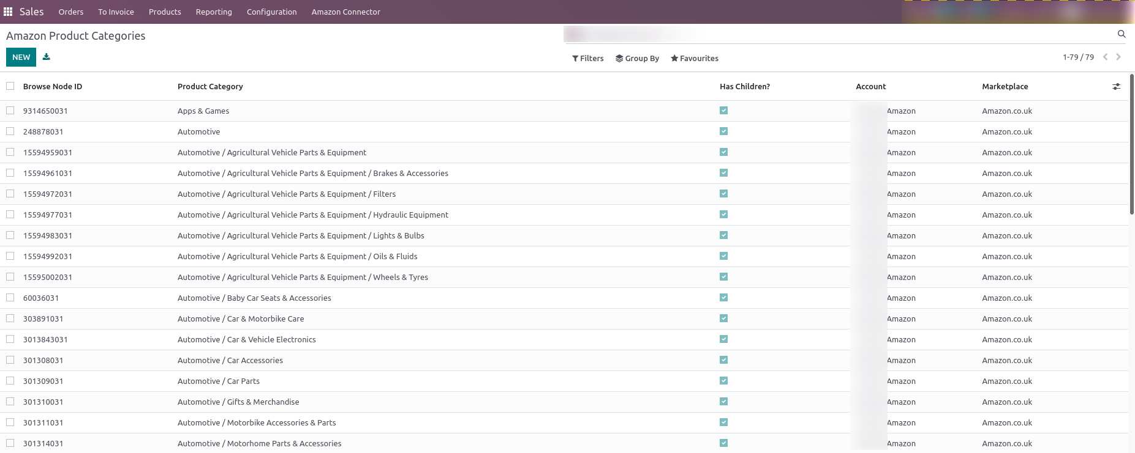Open the Products menu

(x=165, y=12)
